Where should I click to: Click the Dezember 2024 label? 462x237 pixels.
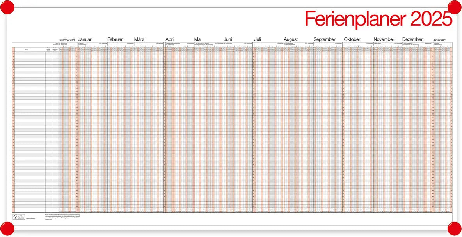67,40
